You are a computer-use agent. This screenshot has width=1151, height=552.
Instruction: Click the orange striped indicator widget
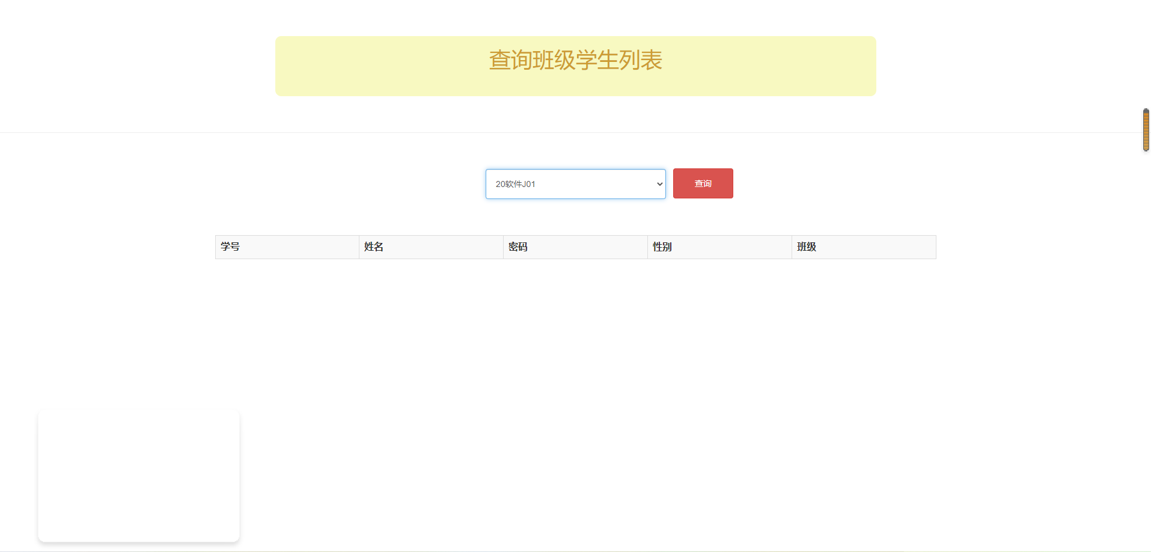(x=1146, y=130)
